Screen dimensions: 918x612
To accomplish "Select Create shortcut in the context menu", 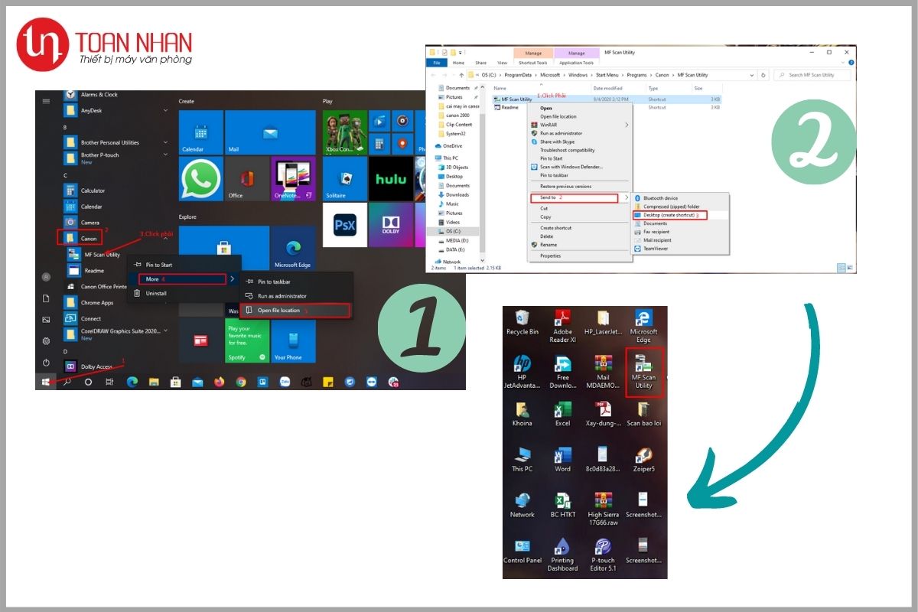I will pyautogui.click(x=580, y=228).
